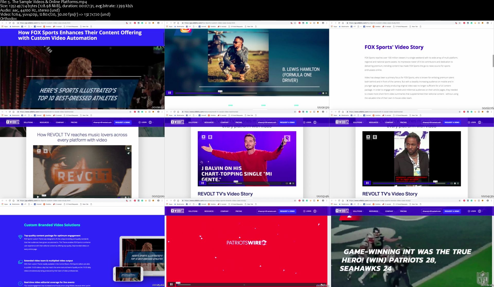This screenshot has height=287, width=494.
Task: Open settings gear in the J Balvin video player
Action: tap(290, 183)
